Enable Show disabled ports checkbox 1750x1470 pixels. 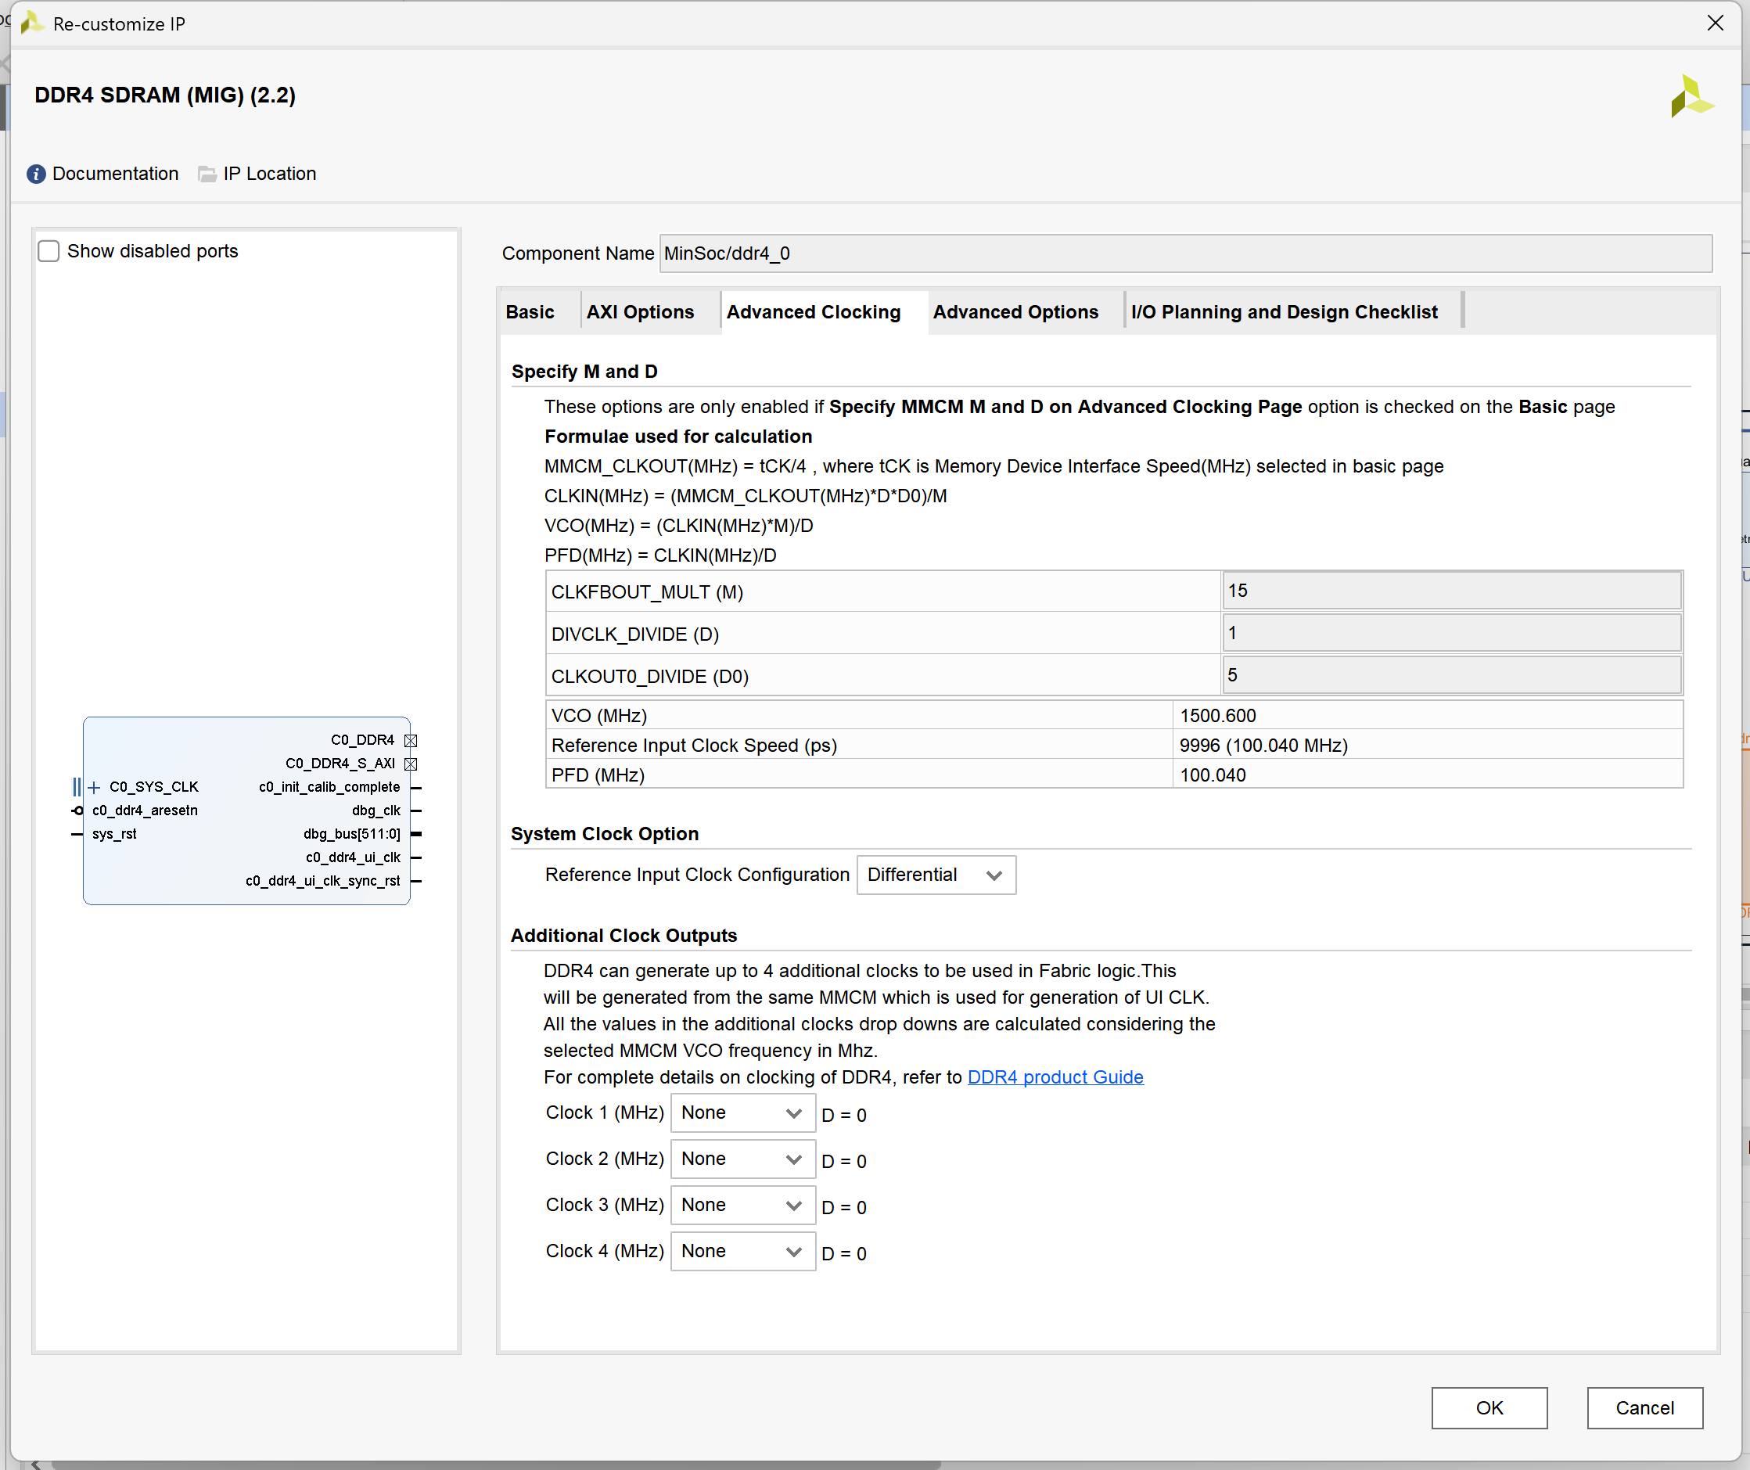coord(49,251)
